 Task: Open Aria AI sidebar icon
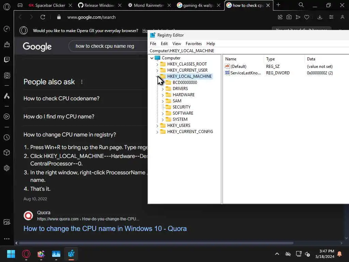(7, 96)
